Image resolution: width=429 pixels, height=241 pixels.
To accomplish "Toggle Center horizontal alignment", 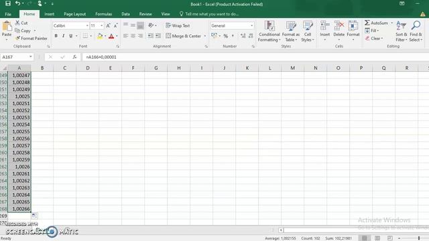I will pyautogui.click(x=133, y=35).
